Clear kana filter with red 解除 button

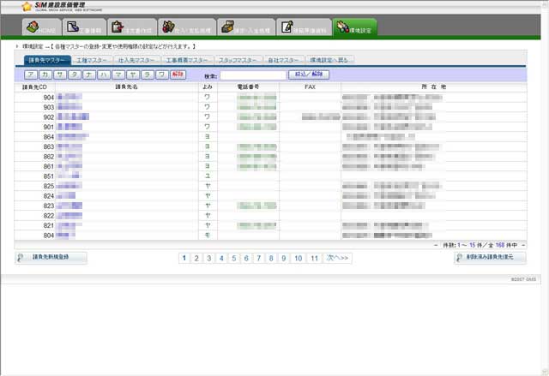178,75
